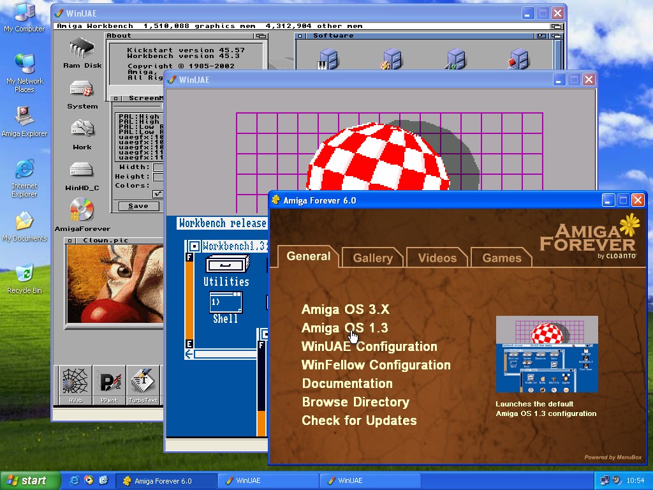Launch AWeb from the Workbench toolbar
The height and width of the screenshot is (490, 653).
pyautogui.click(x=75, y=385)
